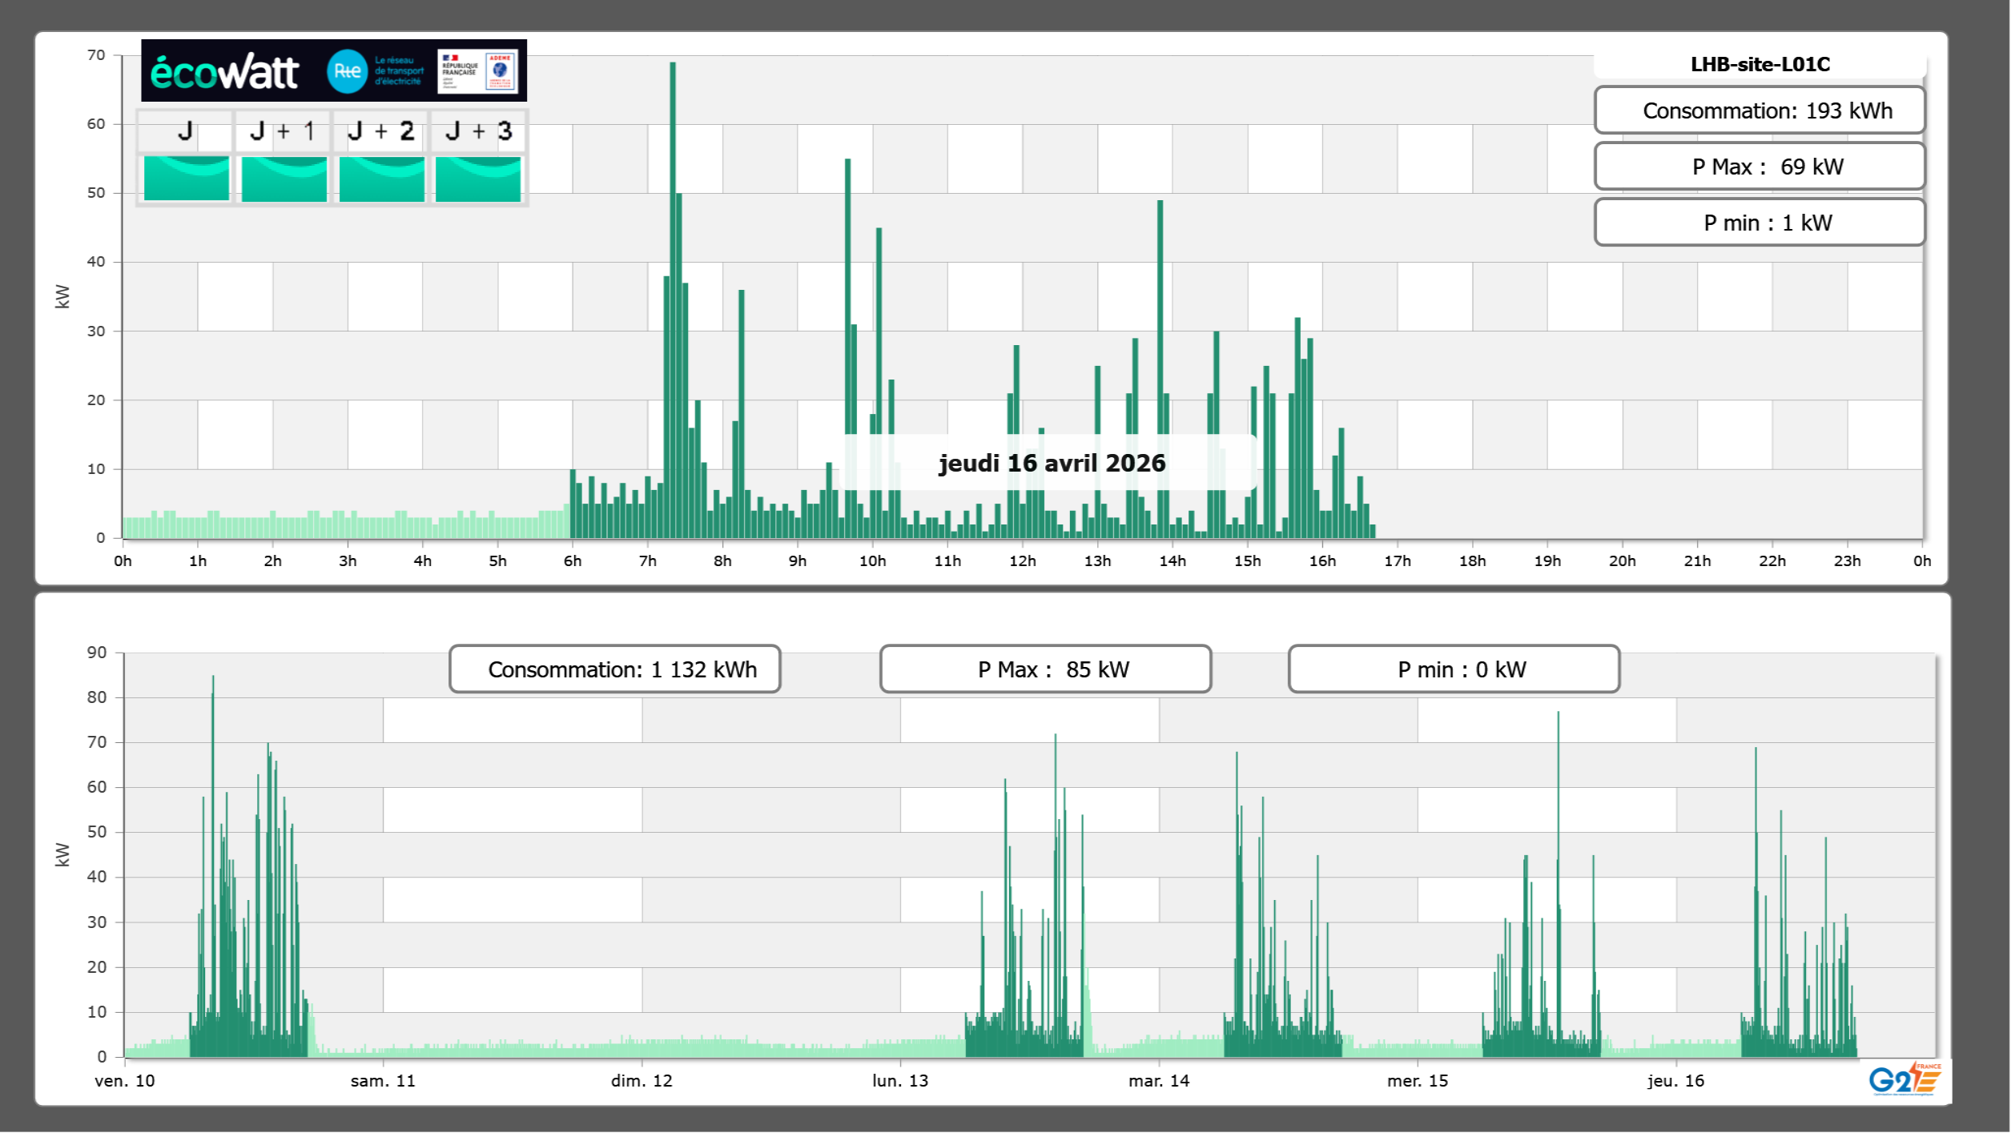Viewport: 2011px width, 1133px height.
Task: Click the green signal icon under J + 2
Action: click(381, 178)
